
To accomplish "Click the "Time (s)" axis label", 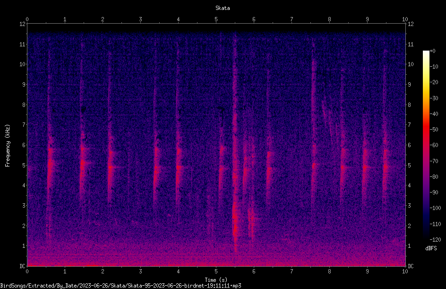I will (216, 280).
